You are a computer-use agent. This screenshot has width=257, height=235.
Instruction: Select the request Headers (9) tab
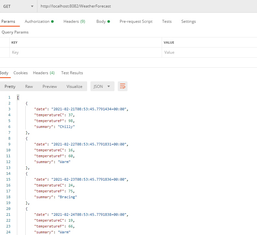[74, 21]
